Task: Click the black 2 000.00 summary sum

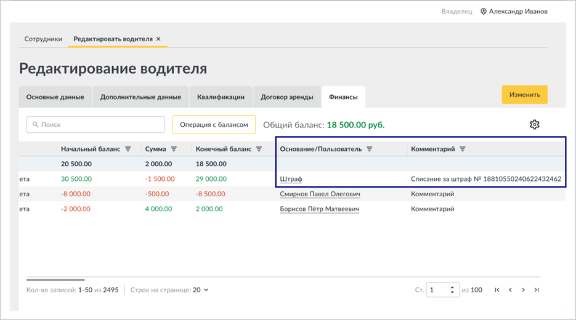Action: coord(159,164)
